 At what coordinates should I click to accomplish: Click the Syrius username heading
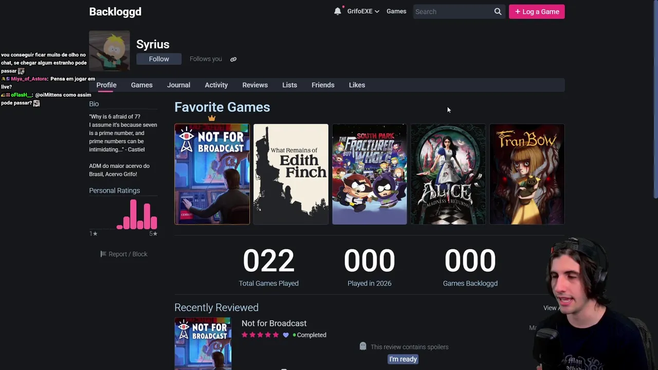point(153,44)
